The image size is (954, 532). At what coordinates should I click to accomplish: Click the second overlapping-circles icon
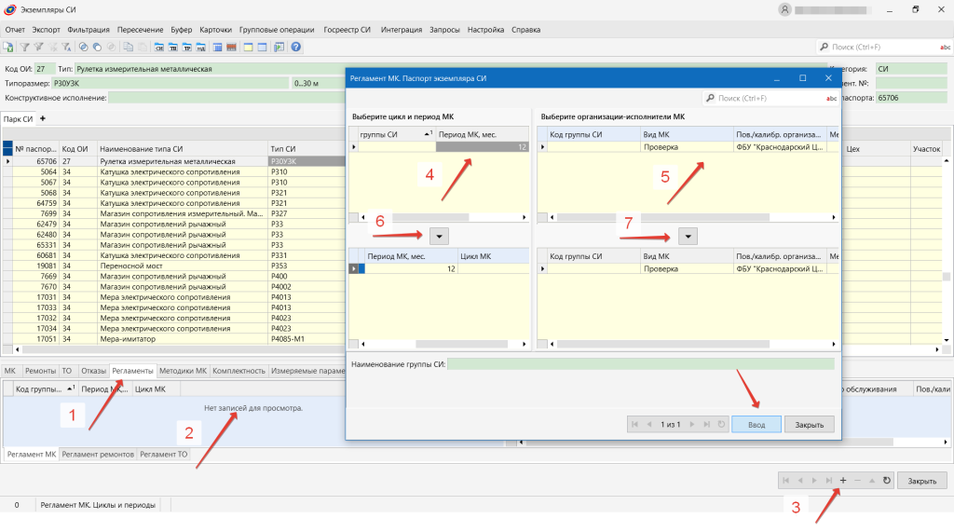click(x=97, y=47)
